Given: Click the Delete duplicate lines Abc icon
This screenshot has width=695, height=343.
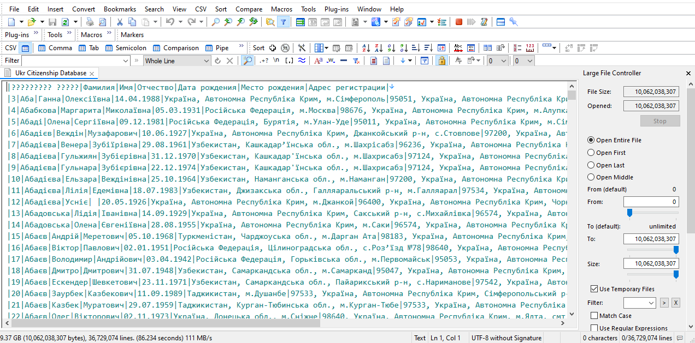Looking at the screenshot, I should pyautogui.click(x=458, y=47).
